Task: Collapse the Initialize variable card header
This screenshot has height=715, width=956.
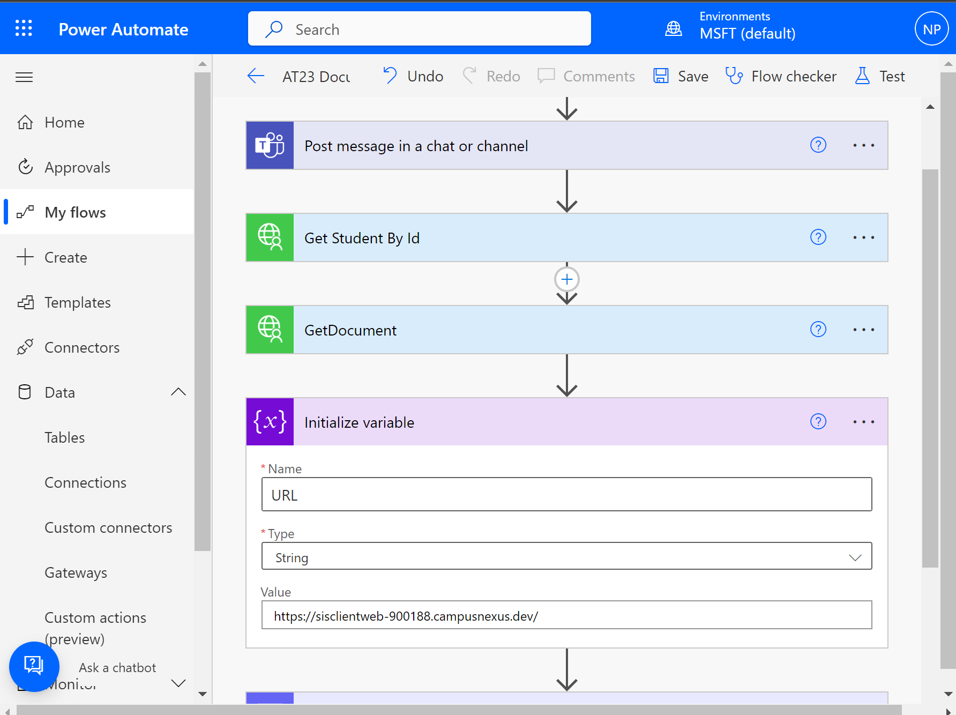Action: 567,422
